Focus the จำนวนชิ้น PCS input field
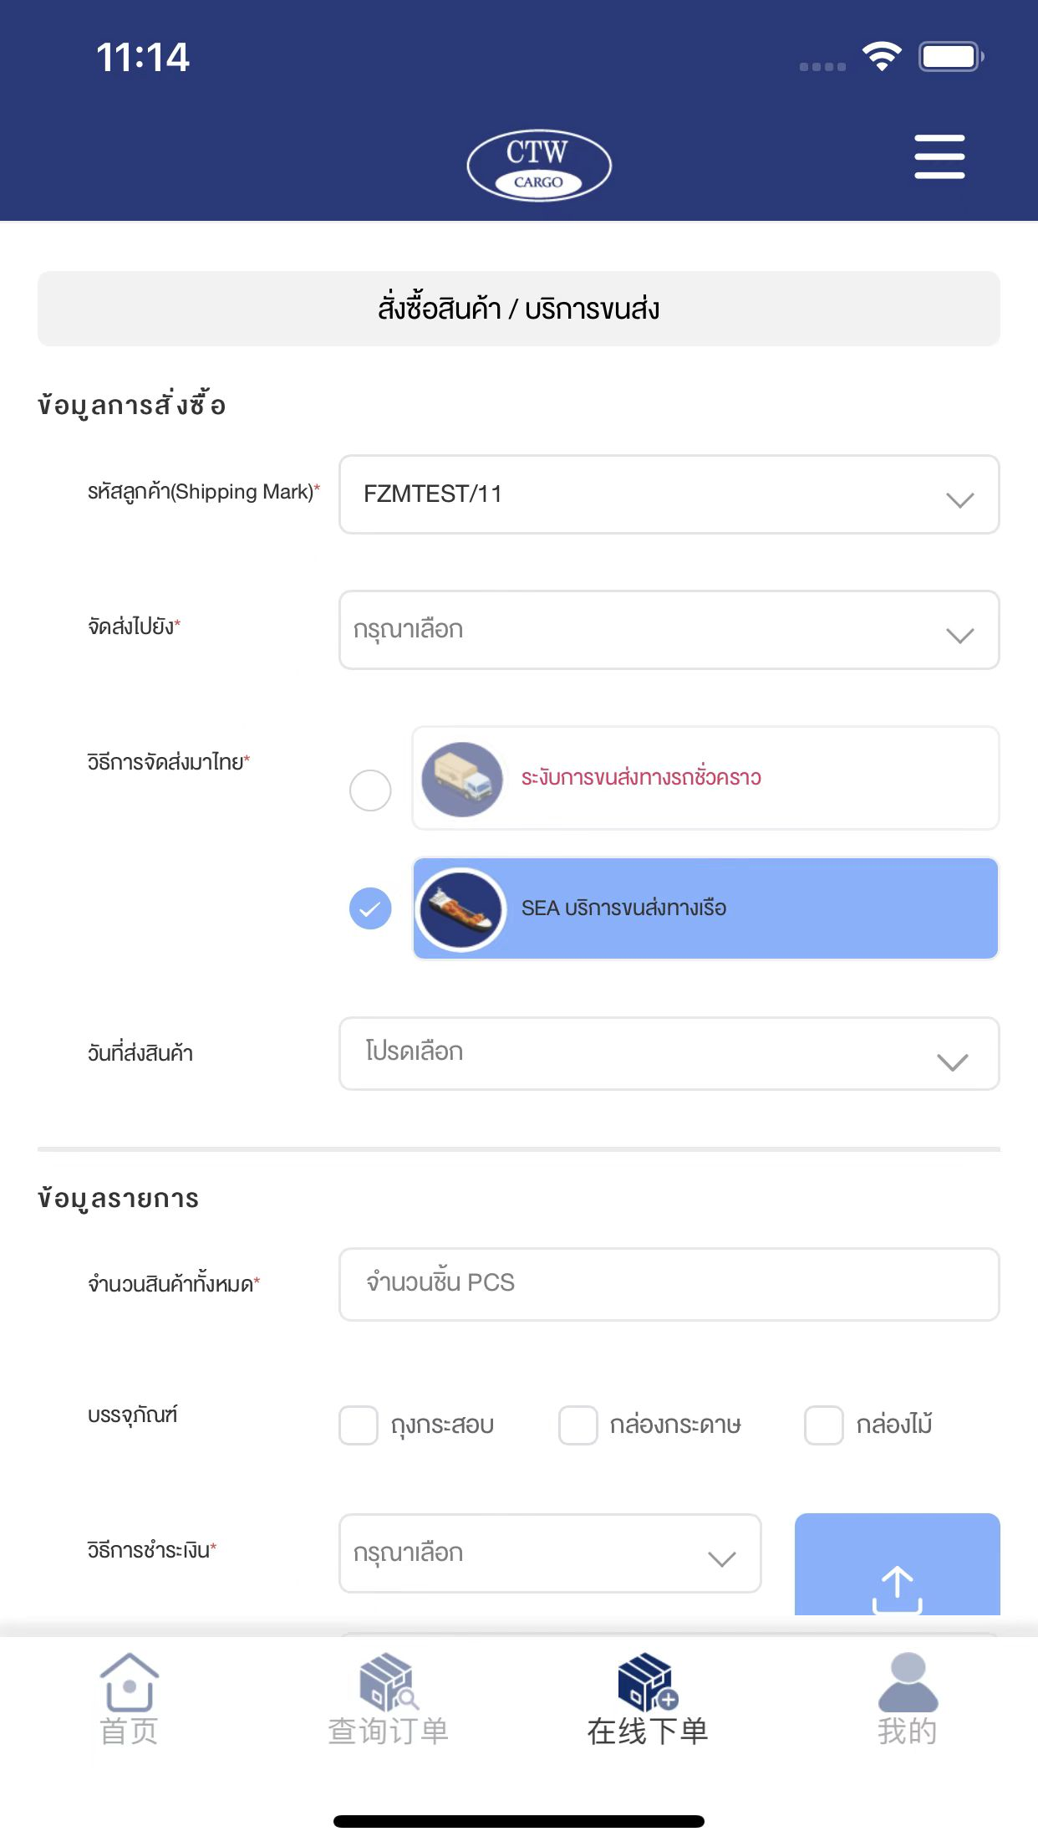 tap(669, 1284)
